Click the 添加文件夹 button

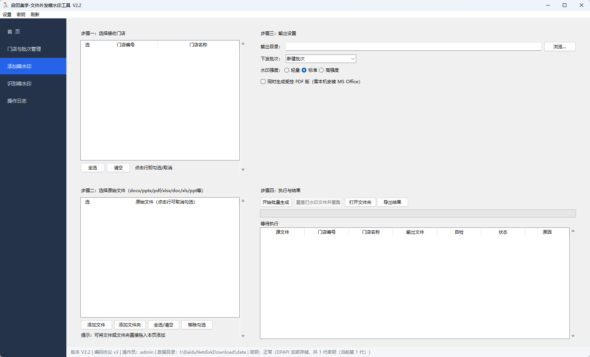tap(130, 325)
